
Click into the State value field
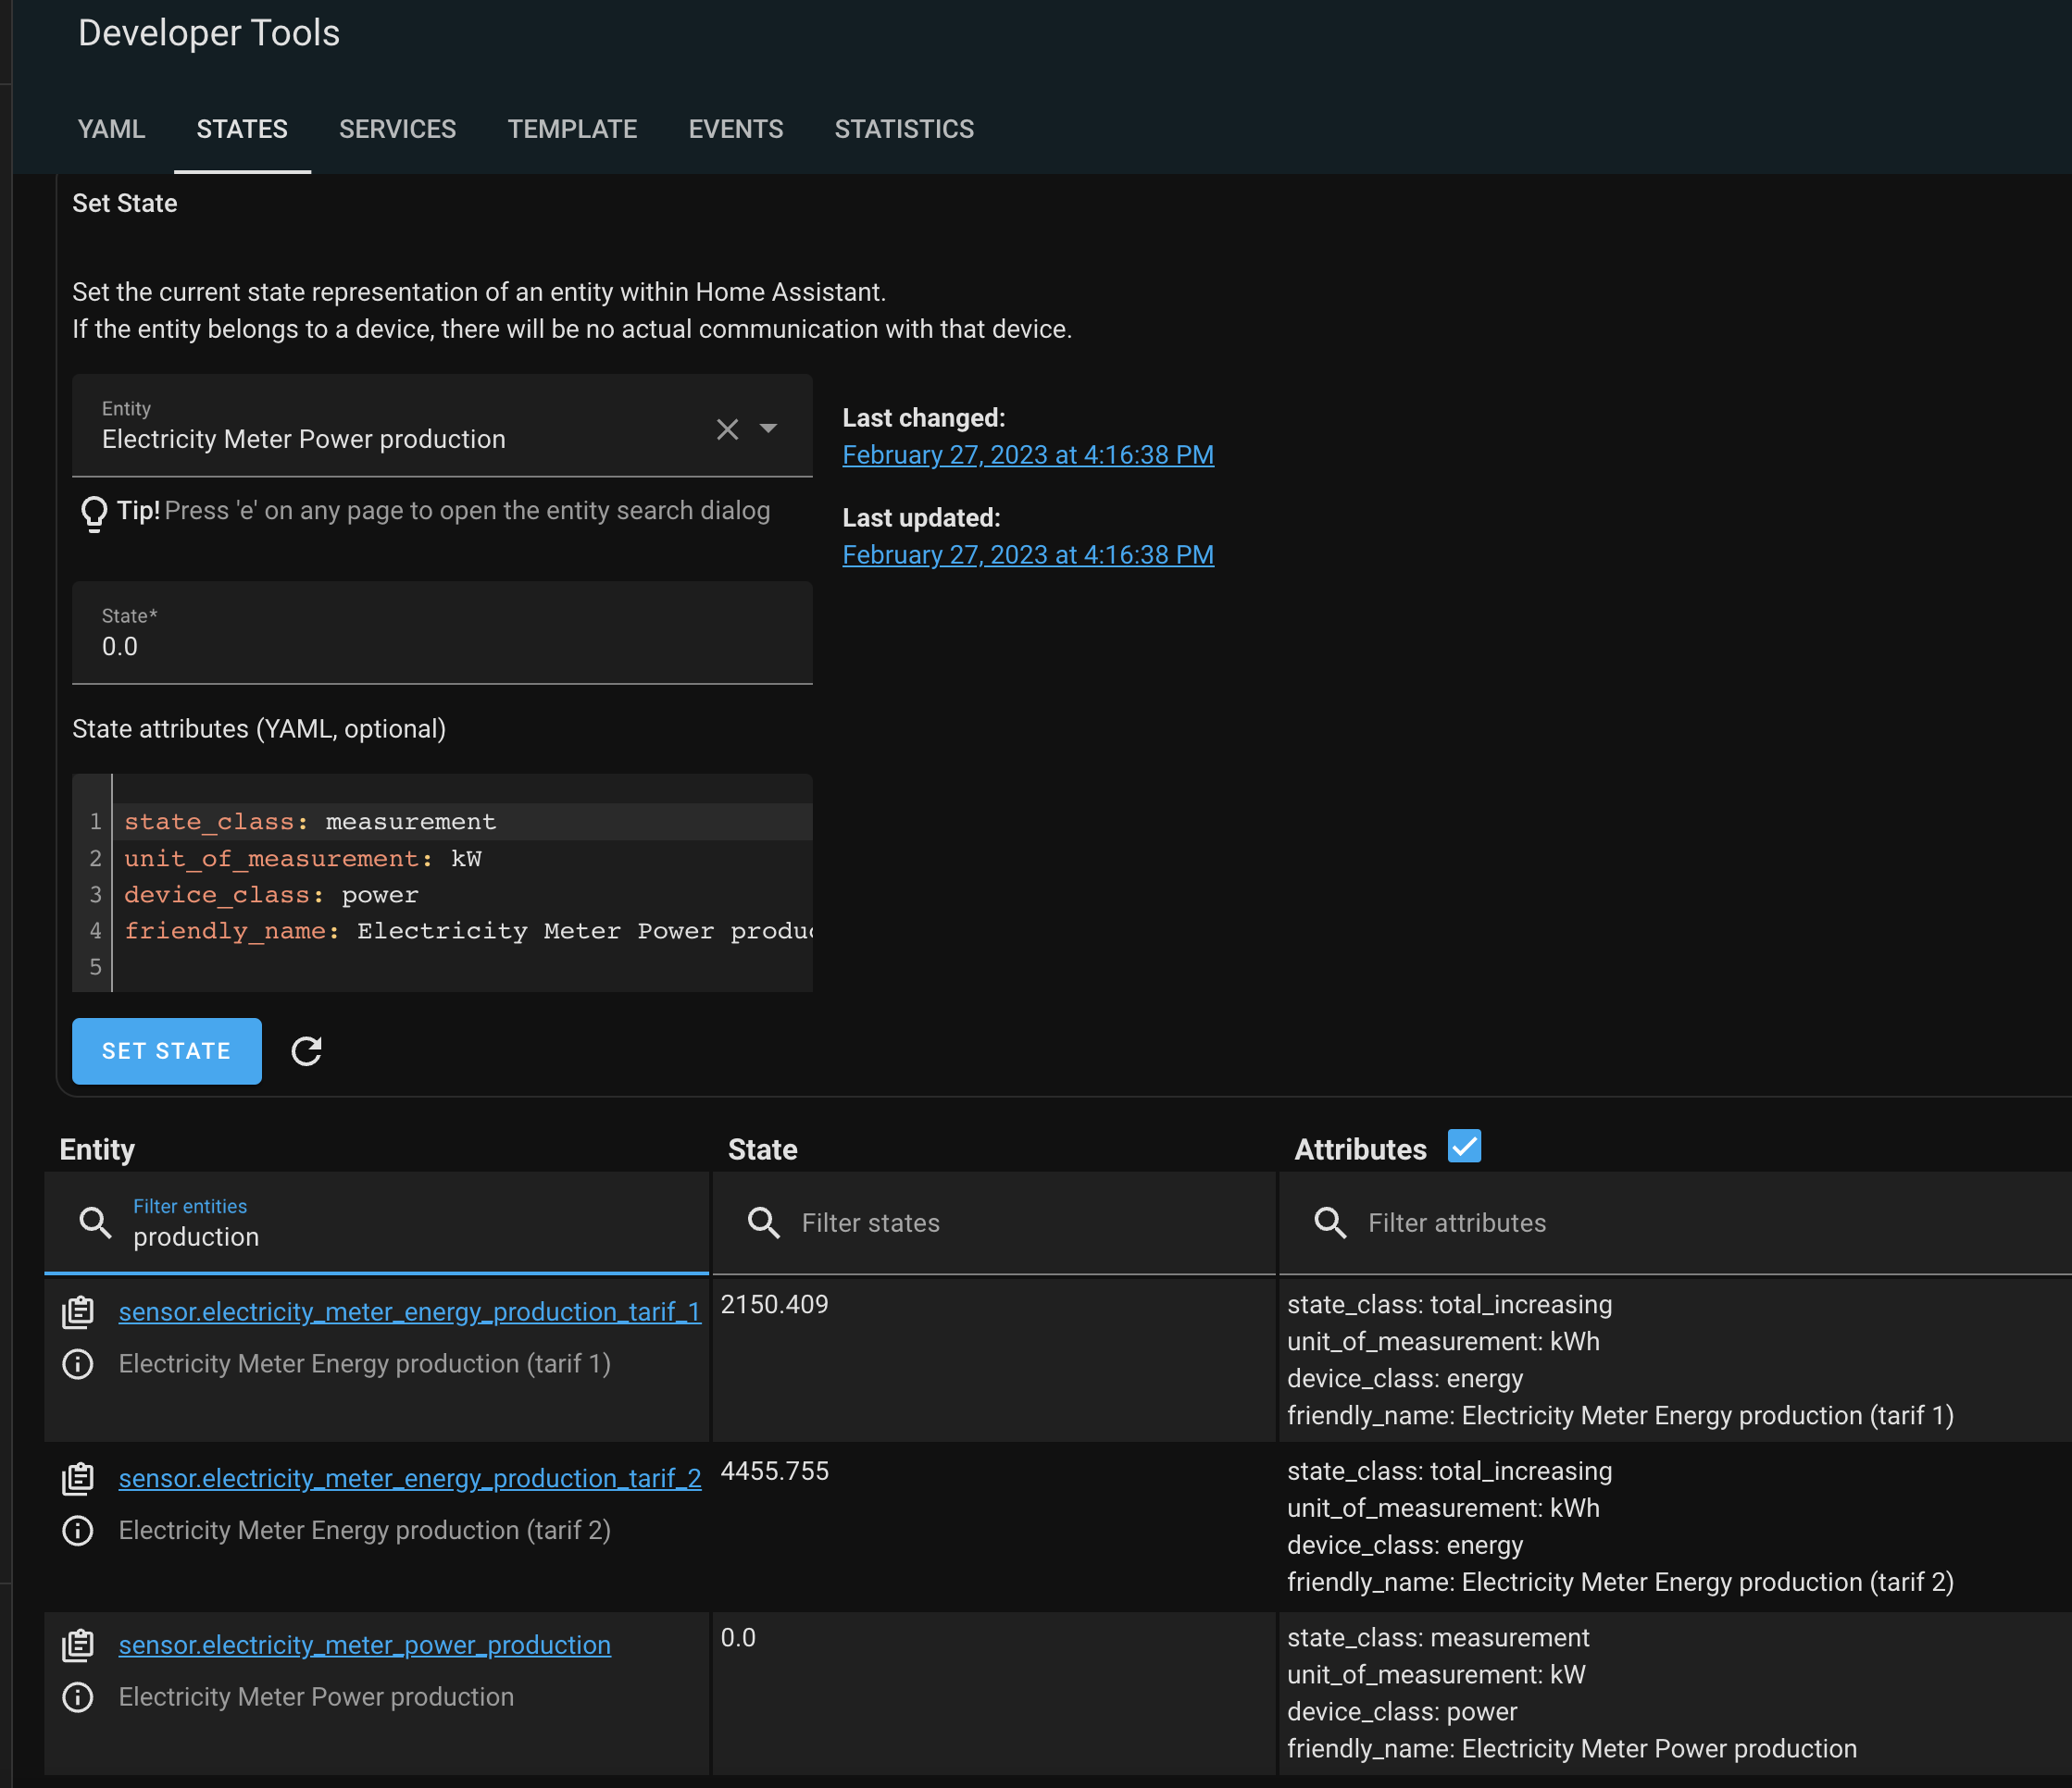(440, 647)
